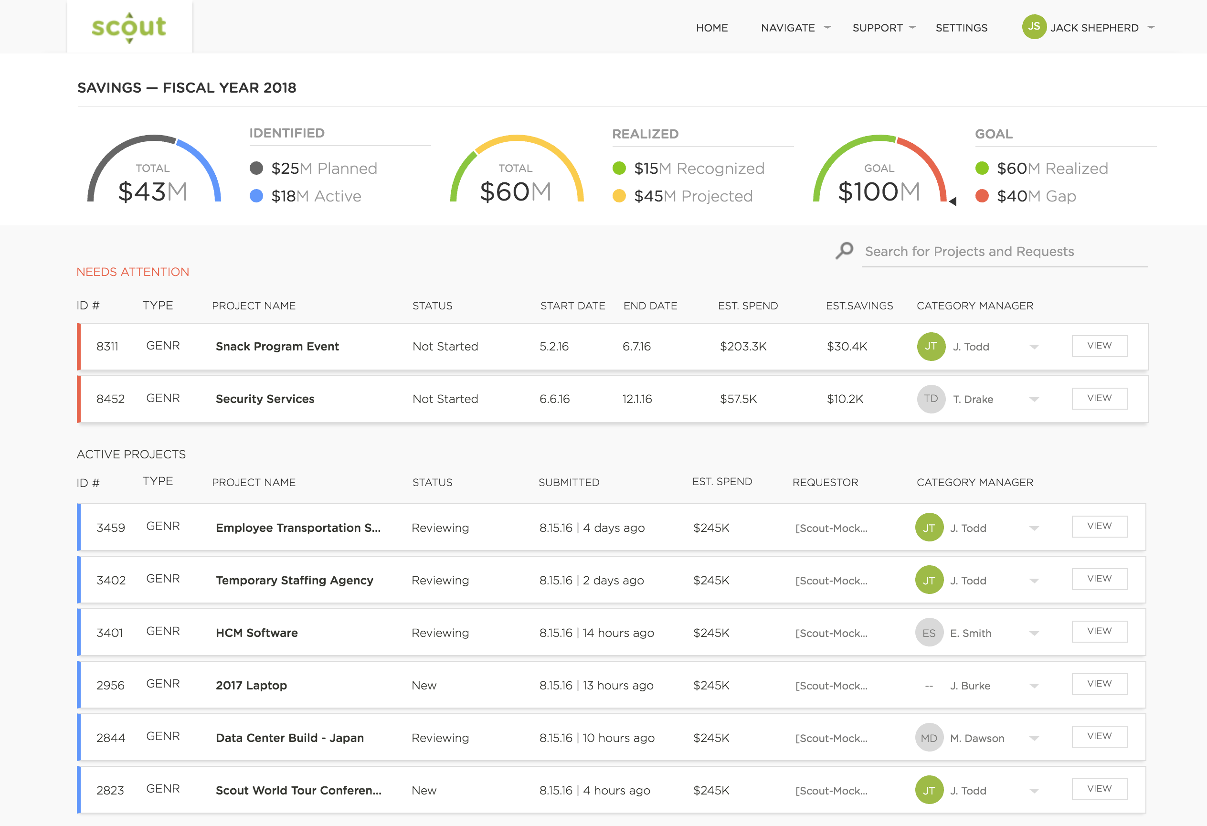Image resolution: width=1207 pixels, height=826 pixels.
Task: Click the red Gap indicator dot in the Goal legend
Action: (x=982, y=196)
